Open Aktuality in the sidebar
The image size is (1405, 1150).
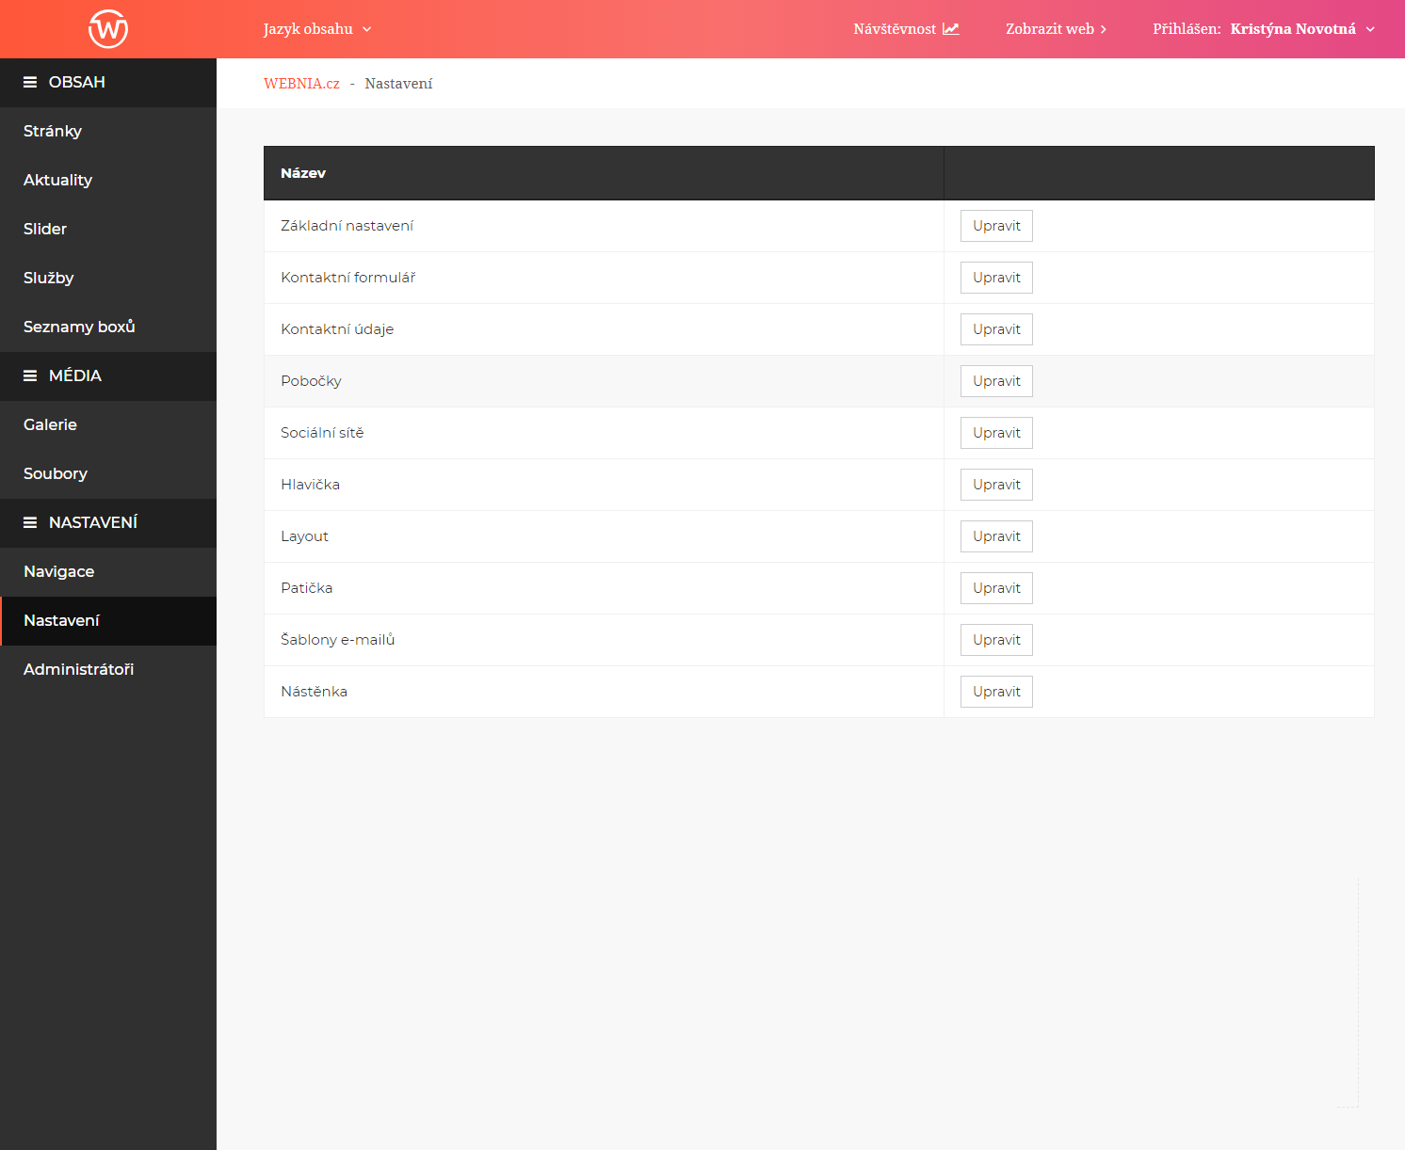point(108,181)
